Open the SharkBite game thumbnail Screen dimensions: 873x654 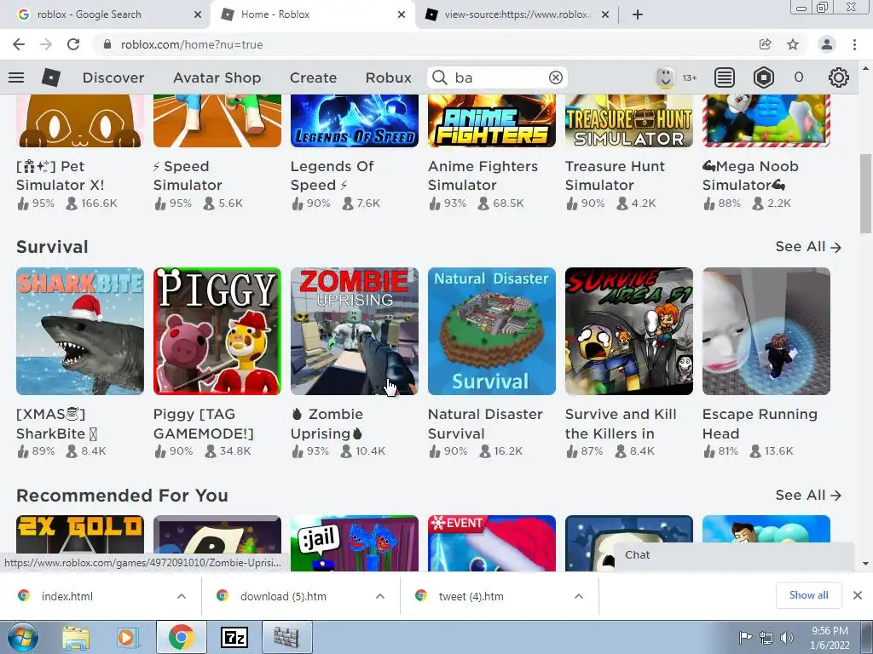[80, 331]
